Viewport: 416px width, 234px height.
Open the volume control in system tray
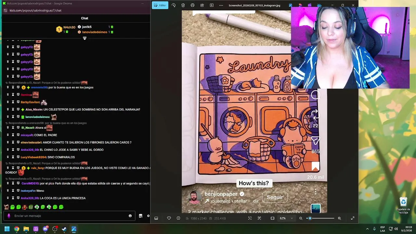[x=396, y=229]
